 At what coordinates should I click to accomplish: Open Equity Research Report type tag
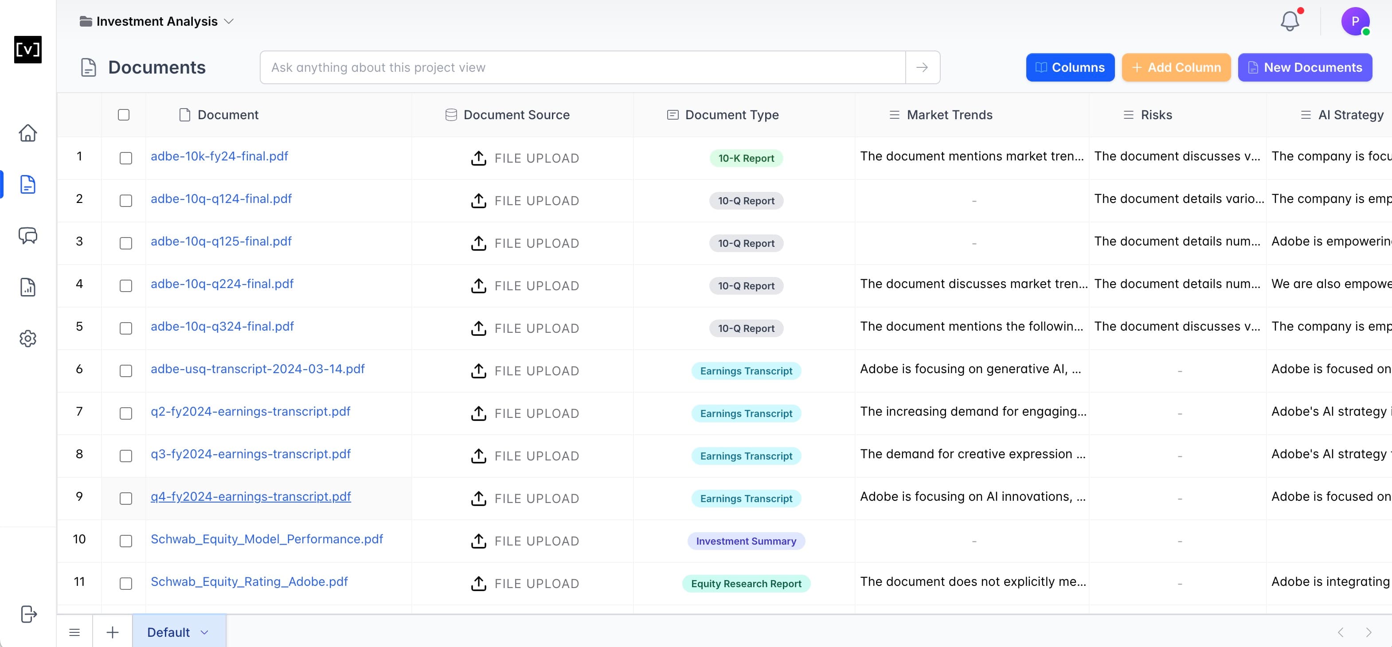[746, 583]
